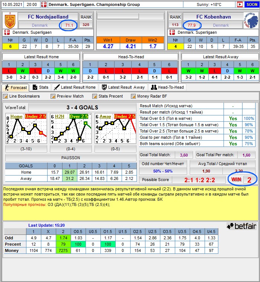Click Kobenhavn rating 77.9
Viewport: 260px width, 282px height.
click(192, 25)
